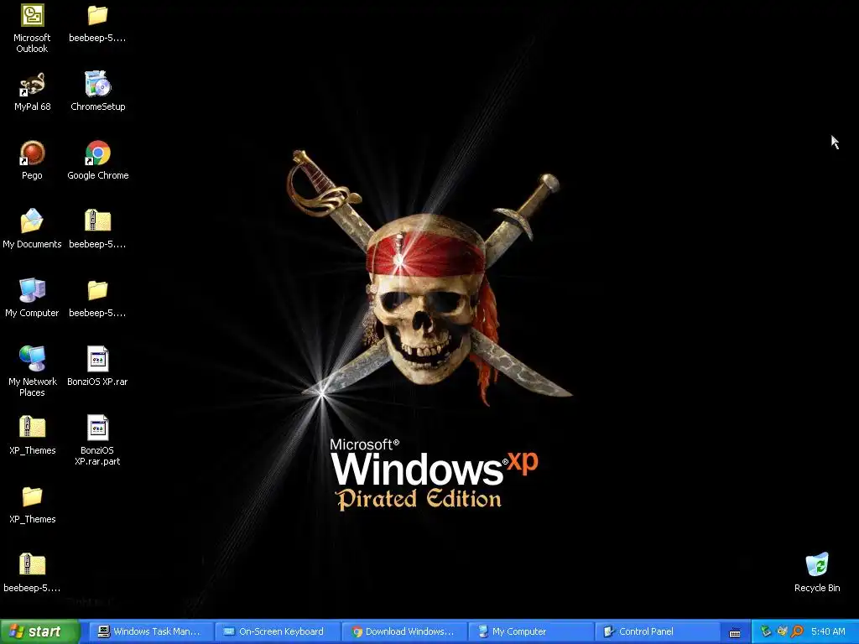Click the Safely Remove Hardware tray icon

(x=766, y=631)
